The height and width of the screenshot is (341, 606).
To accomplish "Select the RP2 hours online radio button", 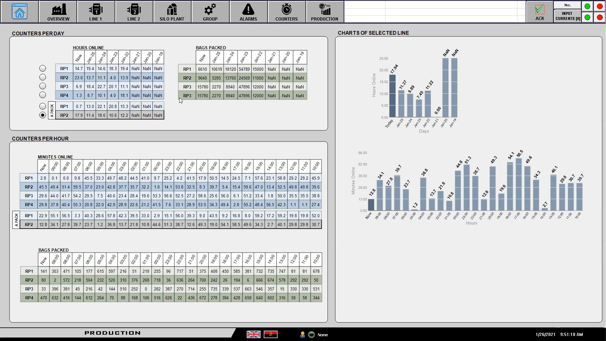I will point(43,77).
